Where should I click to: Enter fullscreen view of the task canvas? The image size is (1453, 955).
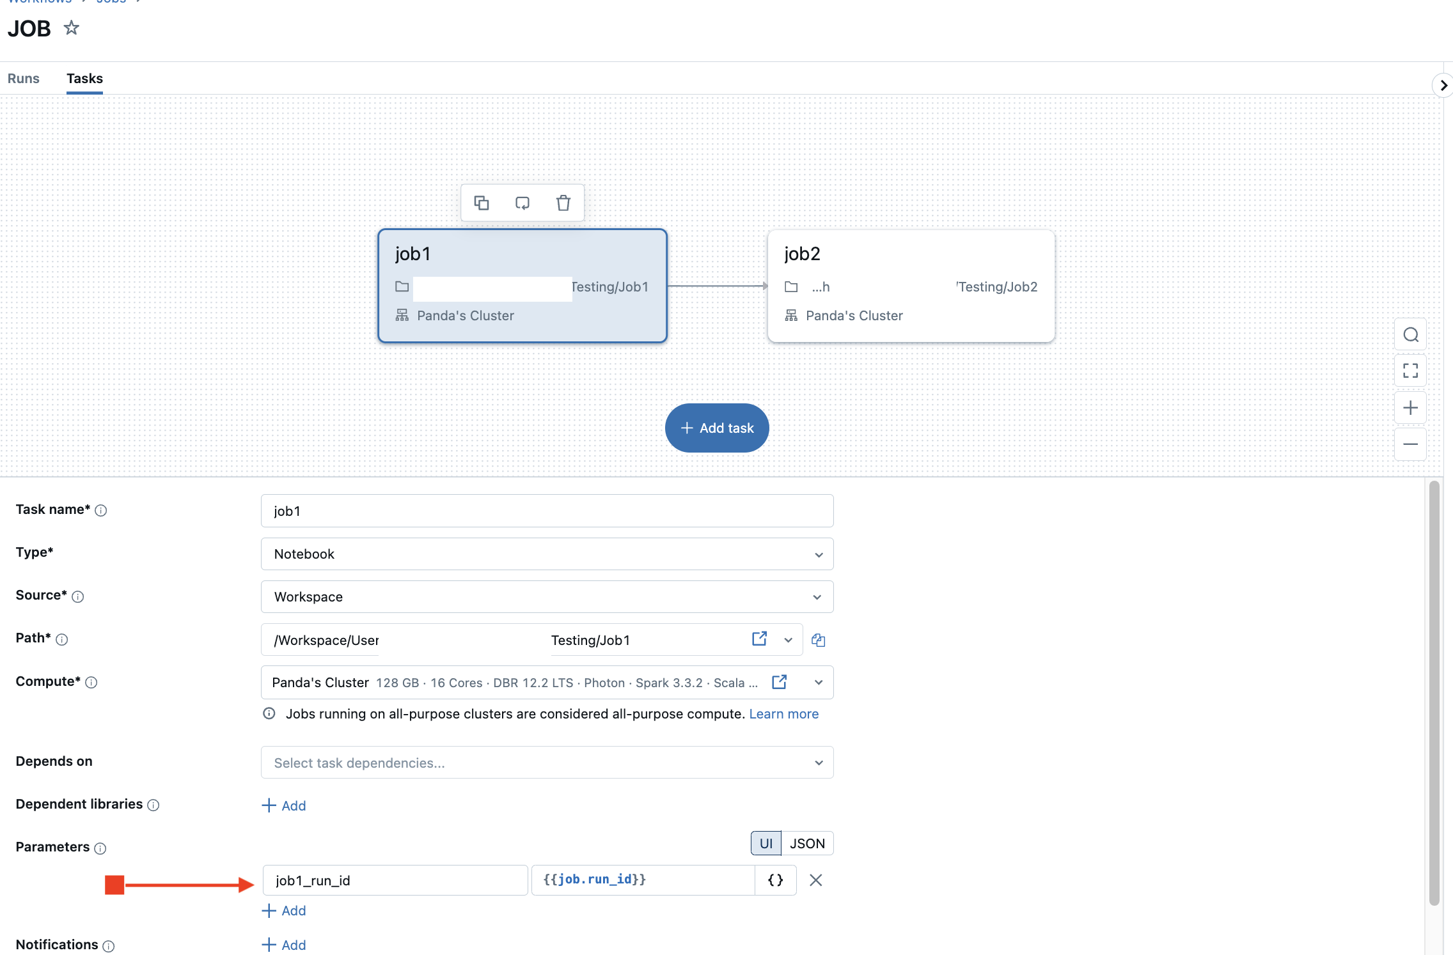point(1410,371)
